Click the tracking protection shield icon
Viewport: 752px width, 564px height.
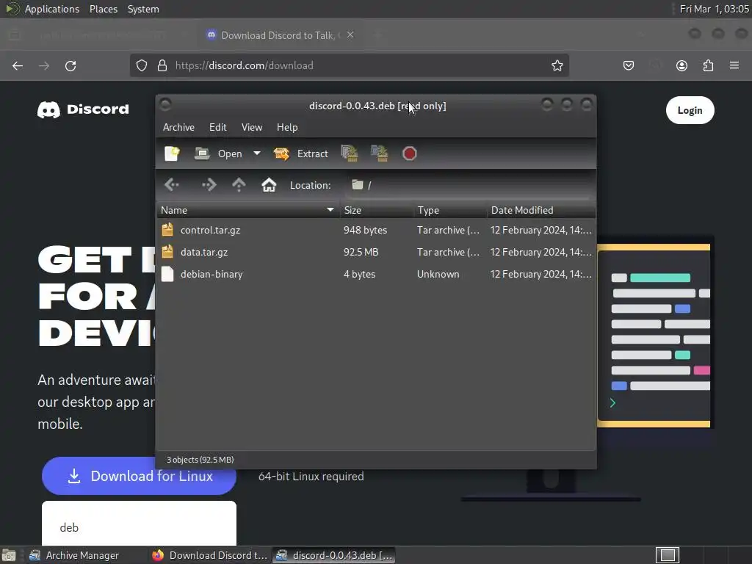coord(142,65)
